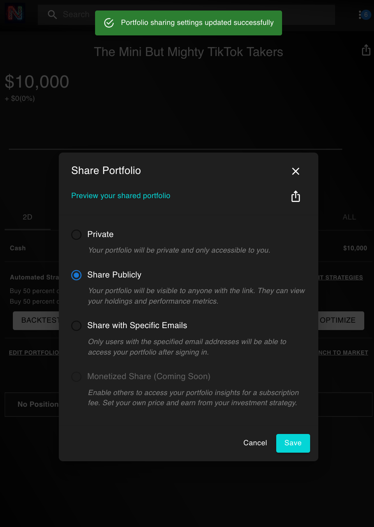374x527 pixels.
Task: Open the notifications badge showing 6
Action: point(365,15)
